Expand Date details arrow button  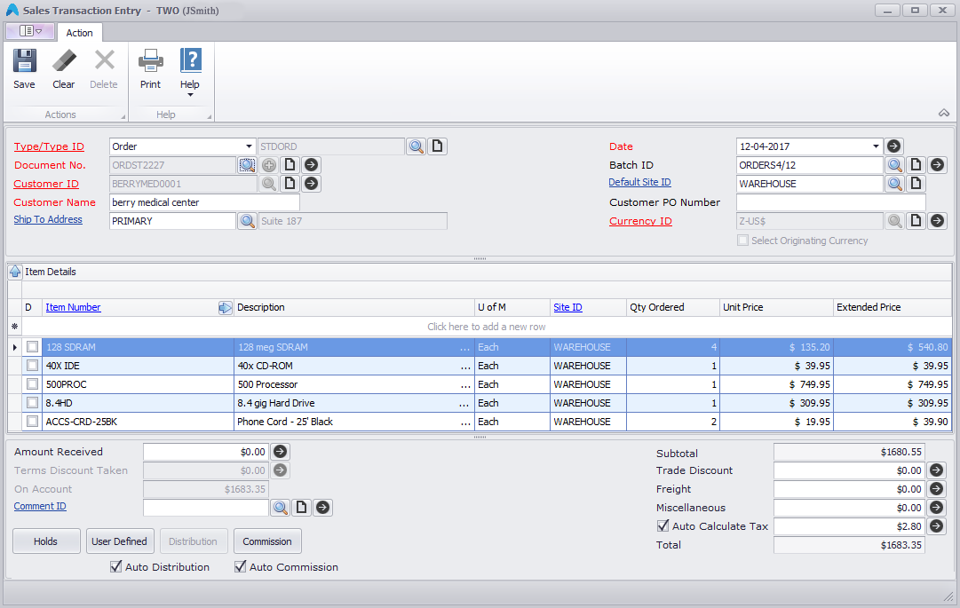click(894, 146)
